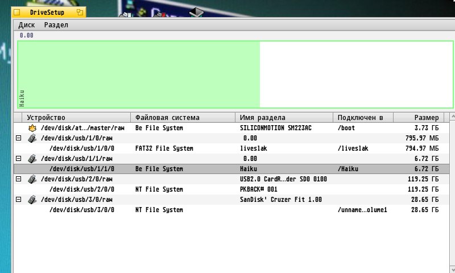Viewport: 455px width, 273px height.
Task: Click the DriveSetup window zoom button
Action: (x=80, y=12)
